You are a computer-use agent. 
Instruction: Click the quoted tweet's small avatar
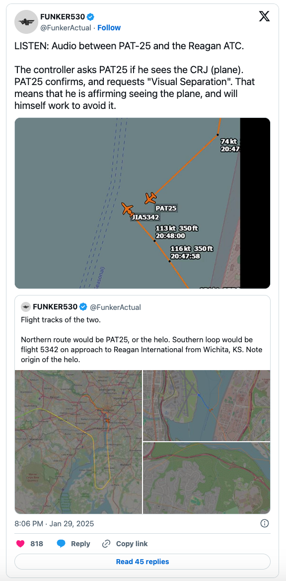click(25, 307)
